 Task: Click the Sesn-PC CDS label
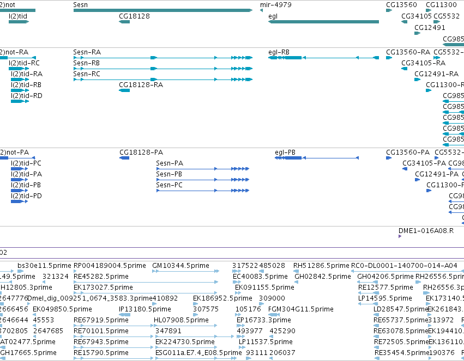coord(169,185)
